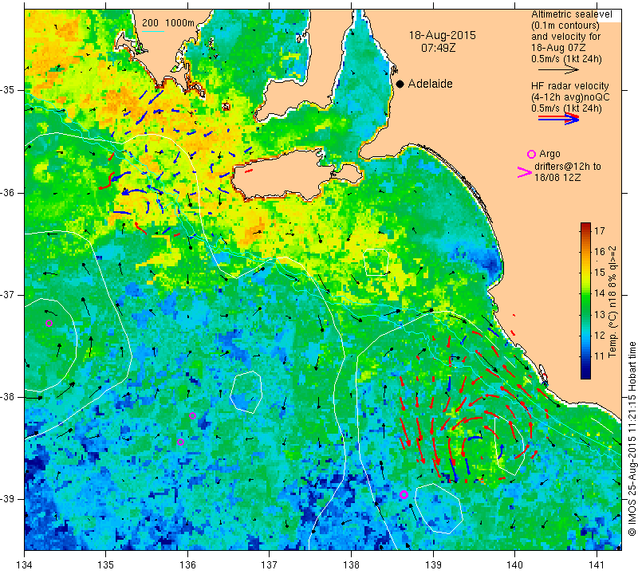Click the 12 tick label on the color bar
The height and width of the screenshot is (574, 638).
[600, 336]
